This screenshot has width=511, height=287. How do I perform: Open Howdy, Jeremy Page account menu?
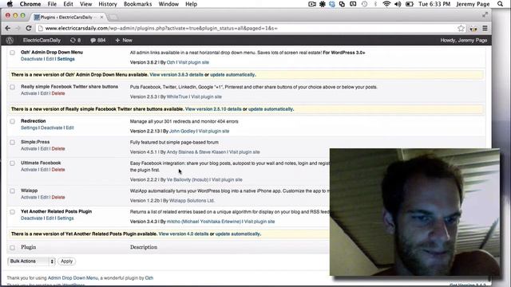(464, 41)
